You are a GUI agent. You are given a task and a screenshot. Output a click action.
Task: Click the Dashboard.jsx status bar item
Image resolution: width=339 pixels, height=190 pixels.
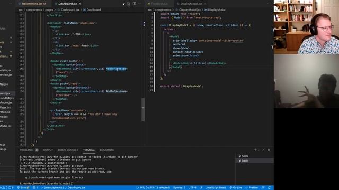(x=75, y=188)
